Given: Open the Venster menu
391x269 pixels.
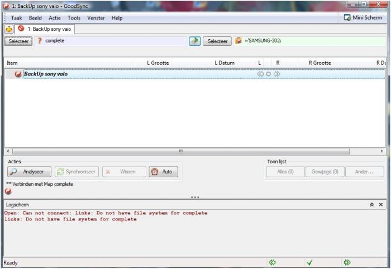Looking at the screenshot, I should coord(96,18).
